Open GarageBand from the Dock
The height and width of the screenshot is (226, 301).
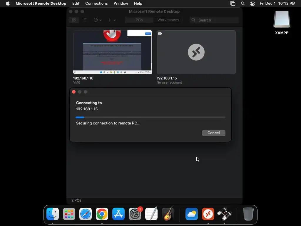coord(168,214)
